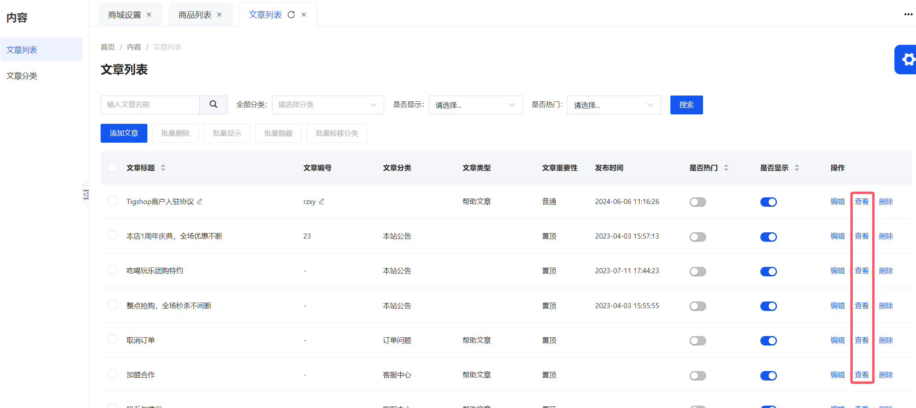Toggle 是否热门 for 取消订单 row
916x408 pixels.
698,341
